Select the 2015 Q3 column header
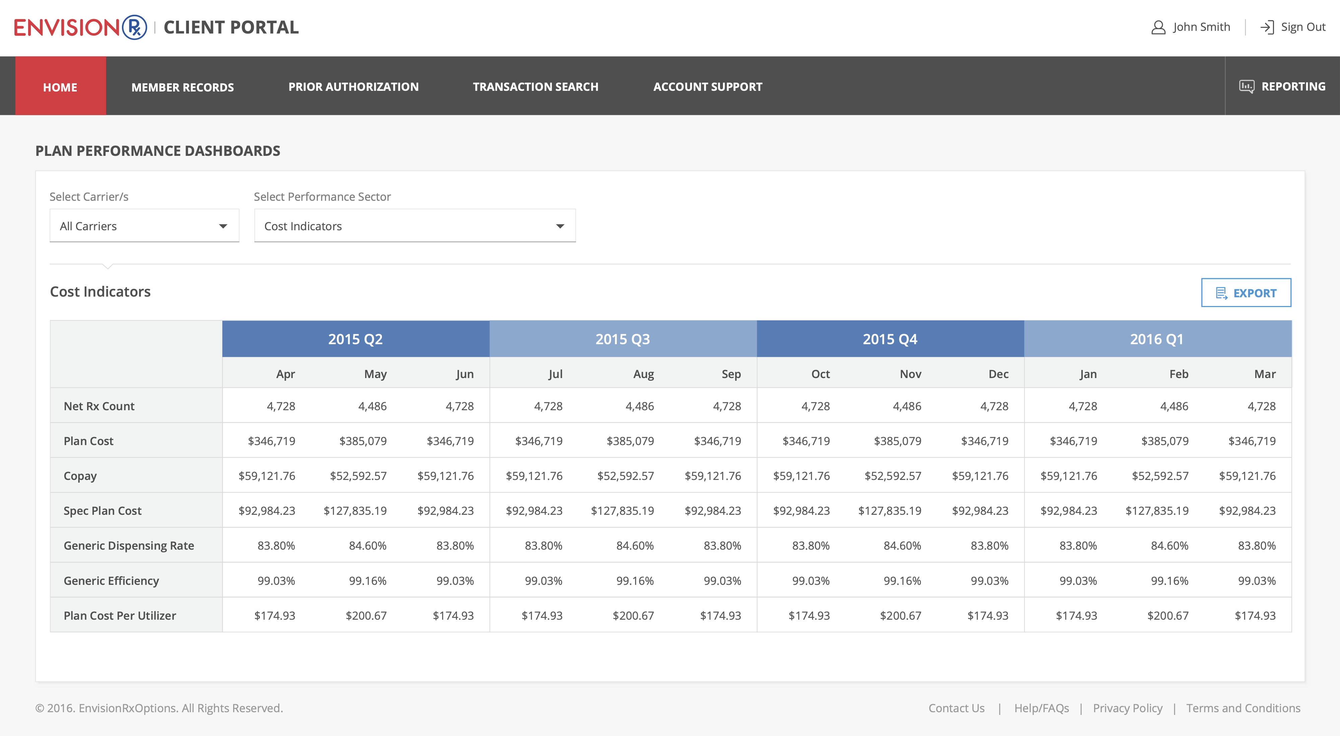The height and width of the screenshot is (736, 1340). [x=623, y=339]
